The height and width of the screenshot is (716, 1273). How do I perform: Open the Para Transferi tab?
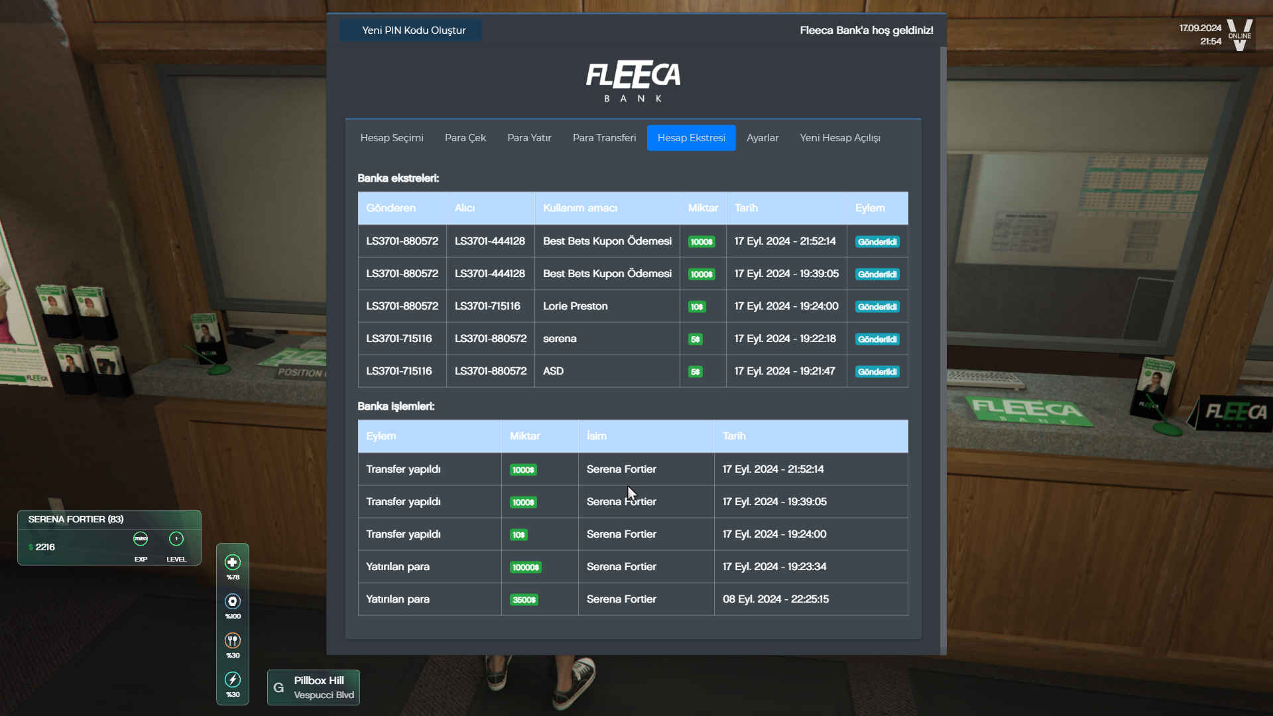604,138
